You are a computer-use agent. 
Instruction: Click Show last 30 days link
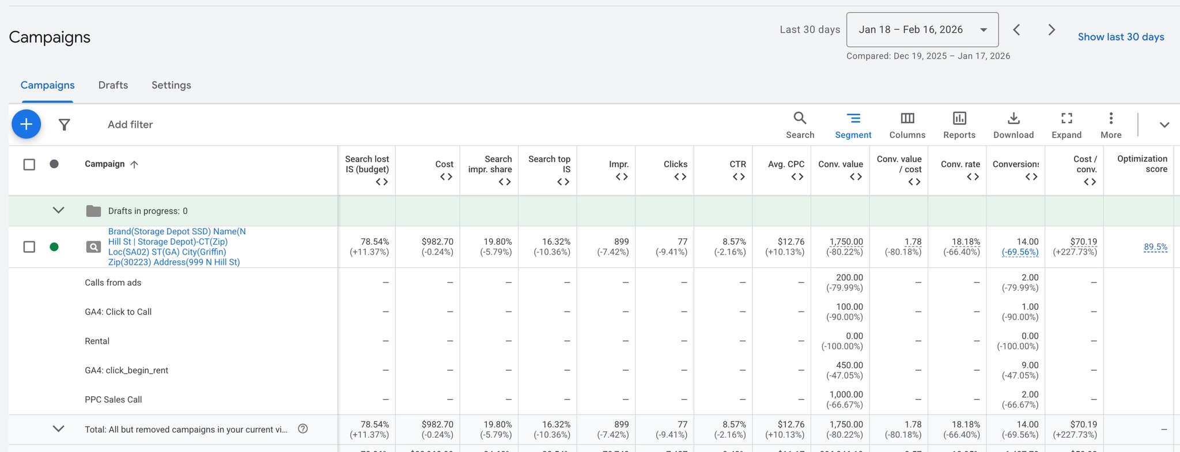(1121, 37)
